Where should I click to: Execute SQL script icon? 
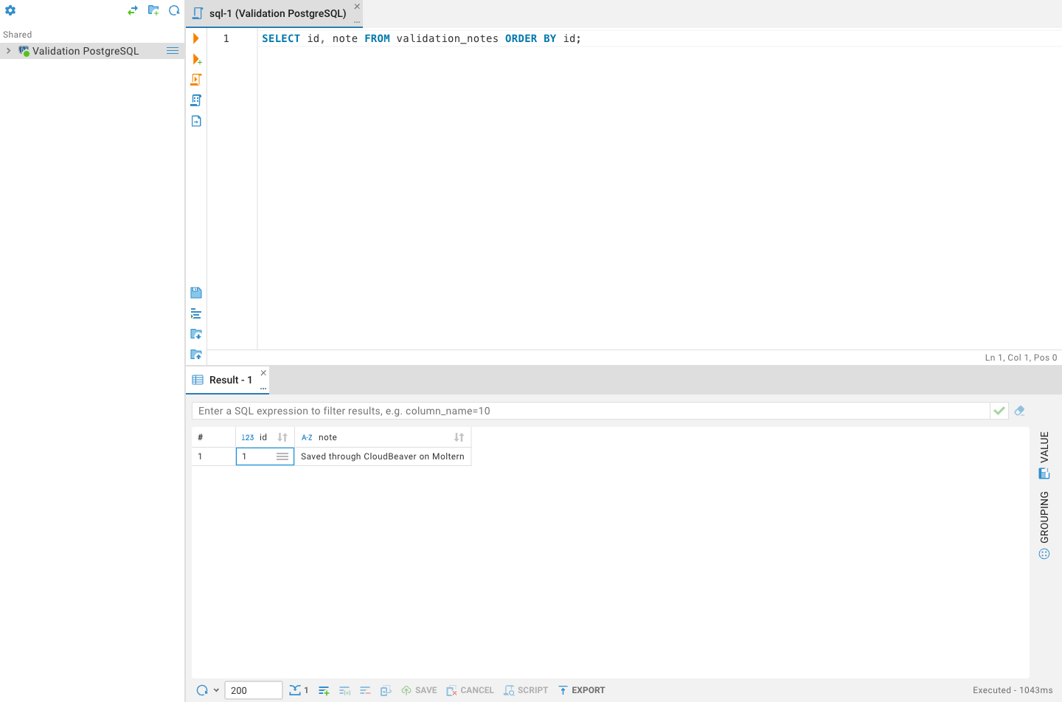pos(196,80)
